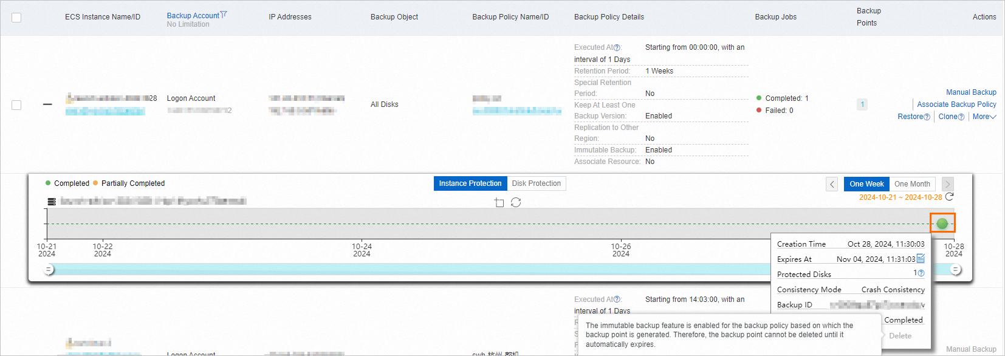Switch to the Disk Protection tab

click(x=537, y=183)
